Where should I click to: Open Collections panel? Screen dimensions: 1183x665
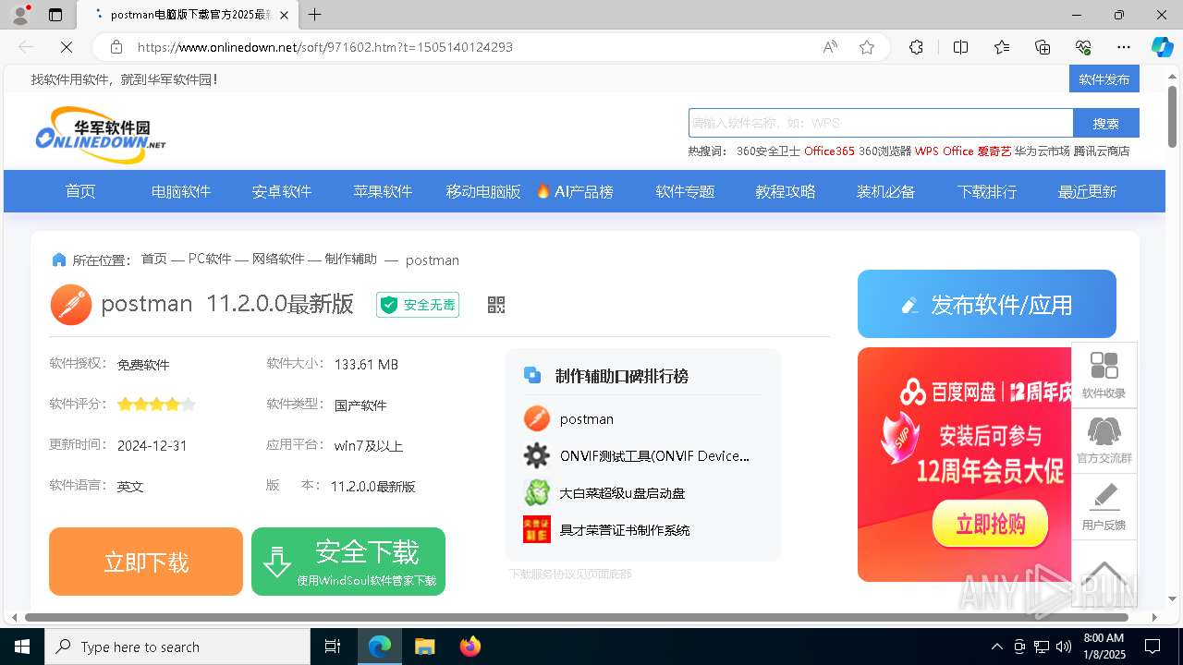point(1043,47)
